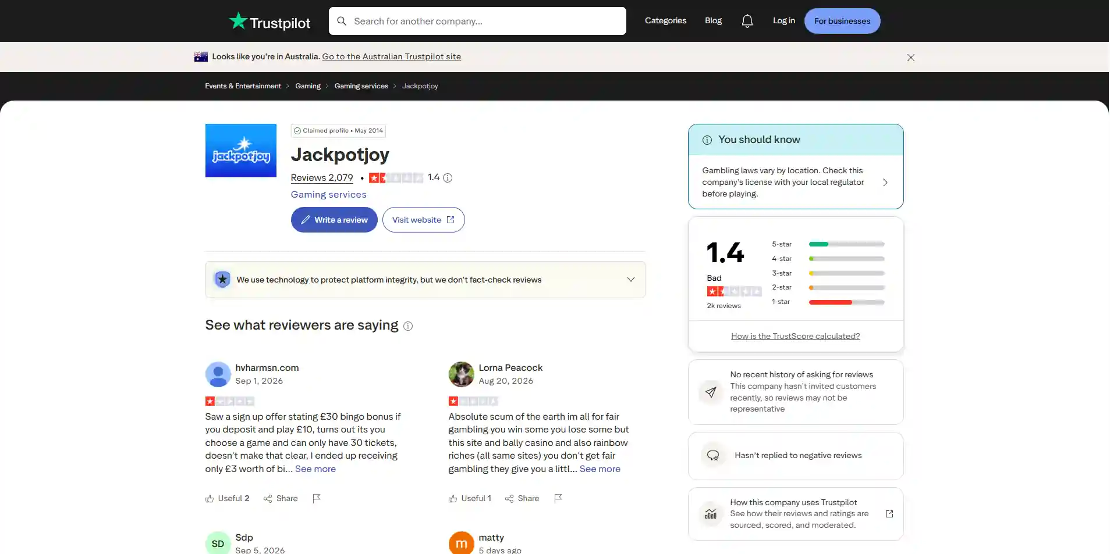
Task: Expand hvharmsn.com review with See more
Action: [315, 469]
